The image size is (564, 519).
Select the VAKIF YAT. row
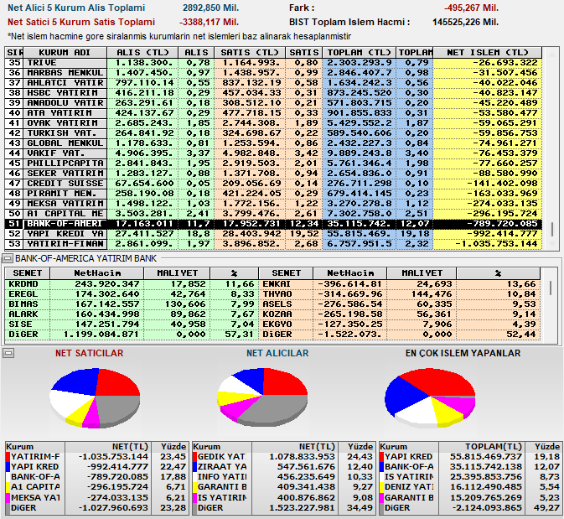273,153
